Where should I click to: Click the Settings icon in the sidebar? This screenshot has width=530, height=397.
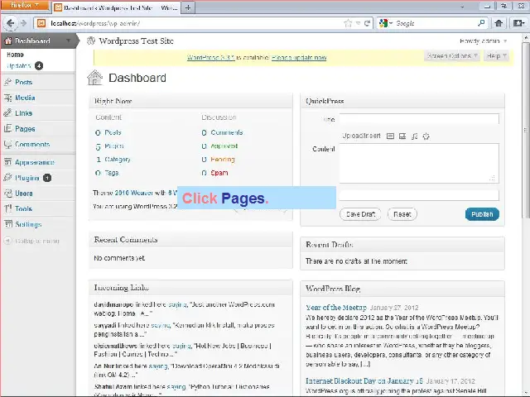[7, 224]
